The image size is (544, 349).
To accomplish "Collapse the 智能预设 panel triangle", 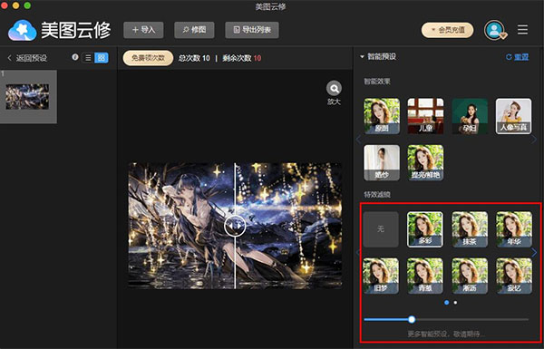I will [x=362, y=56].
